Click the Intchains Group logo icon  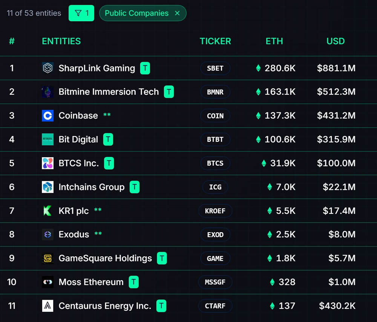pyautogui.click(x=48, y=187)
